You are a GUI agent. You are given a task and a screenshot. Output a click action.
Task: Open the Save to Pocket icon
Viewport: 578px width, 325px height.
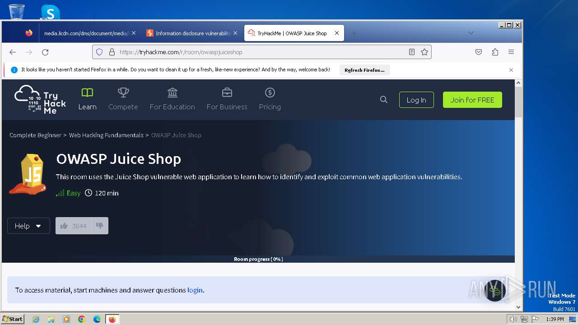click(x=479, y=52)
